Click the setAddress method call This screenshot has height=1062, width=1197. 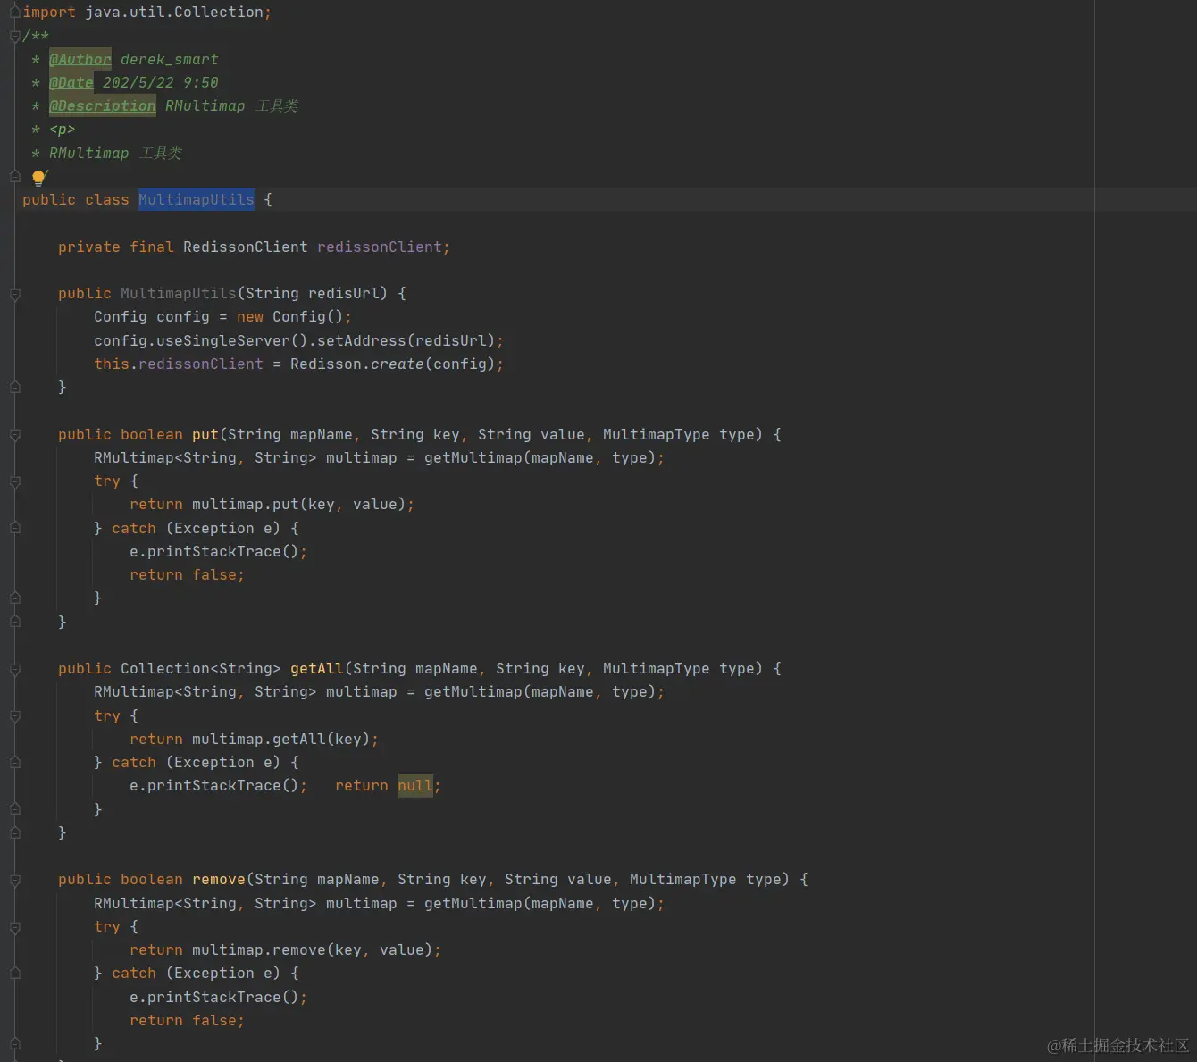(362, 340)
